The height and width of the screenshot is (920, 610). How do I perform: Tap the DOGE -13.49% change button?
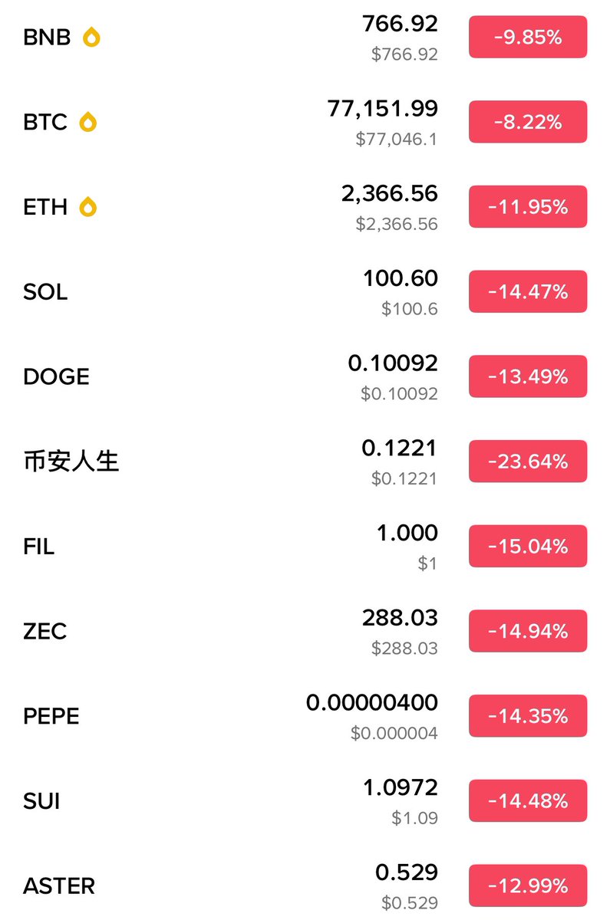coord(528,376)
